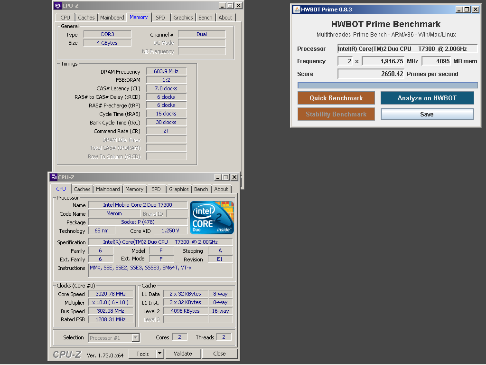Click the 2650.42 score field

pos(371,74)
